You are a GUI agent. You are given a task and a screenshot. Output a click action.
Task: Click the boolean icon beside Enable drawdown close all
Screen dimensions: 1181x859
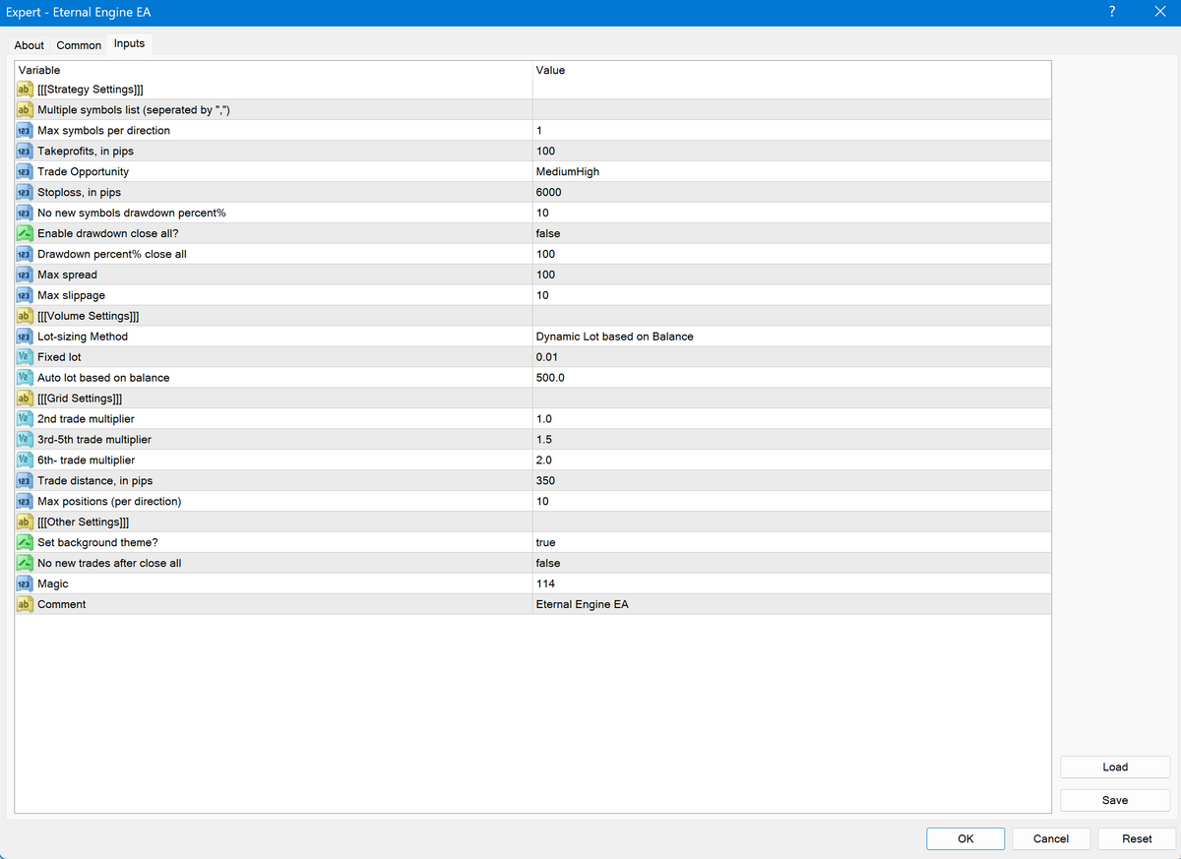[x=25, y=234]
